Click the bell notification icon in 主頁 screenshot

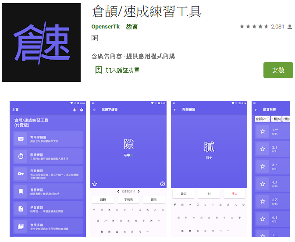[75, 110]
